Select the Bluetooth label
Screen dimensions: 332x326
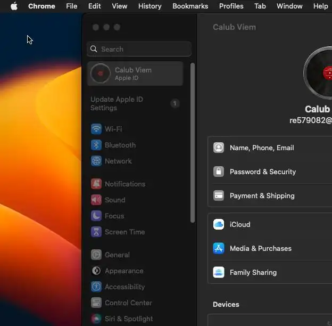click(120, 145)
